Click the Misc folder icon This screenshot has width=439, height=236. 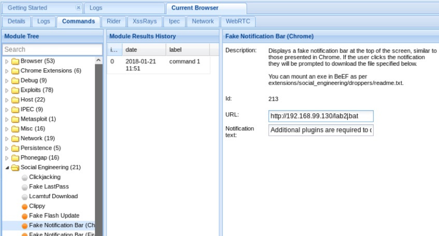[x=15, y=129]
